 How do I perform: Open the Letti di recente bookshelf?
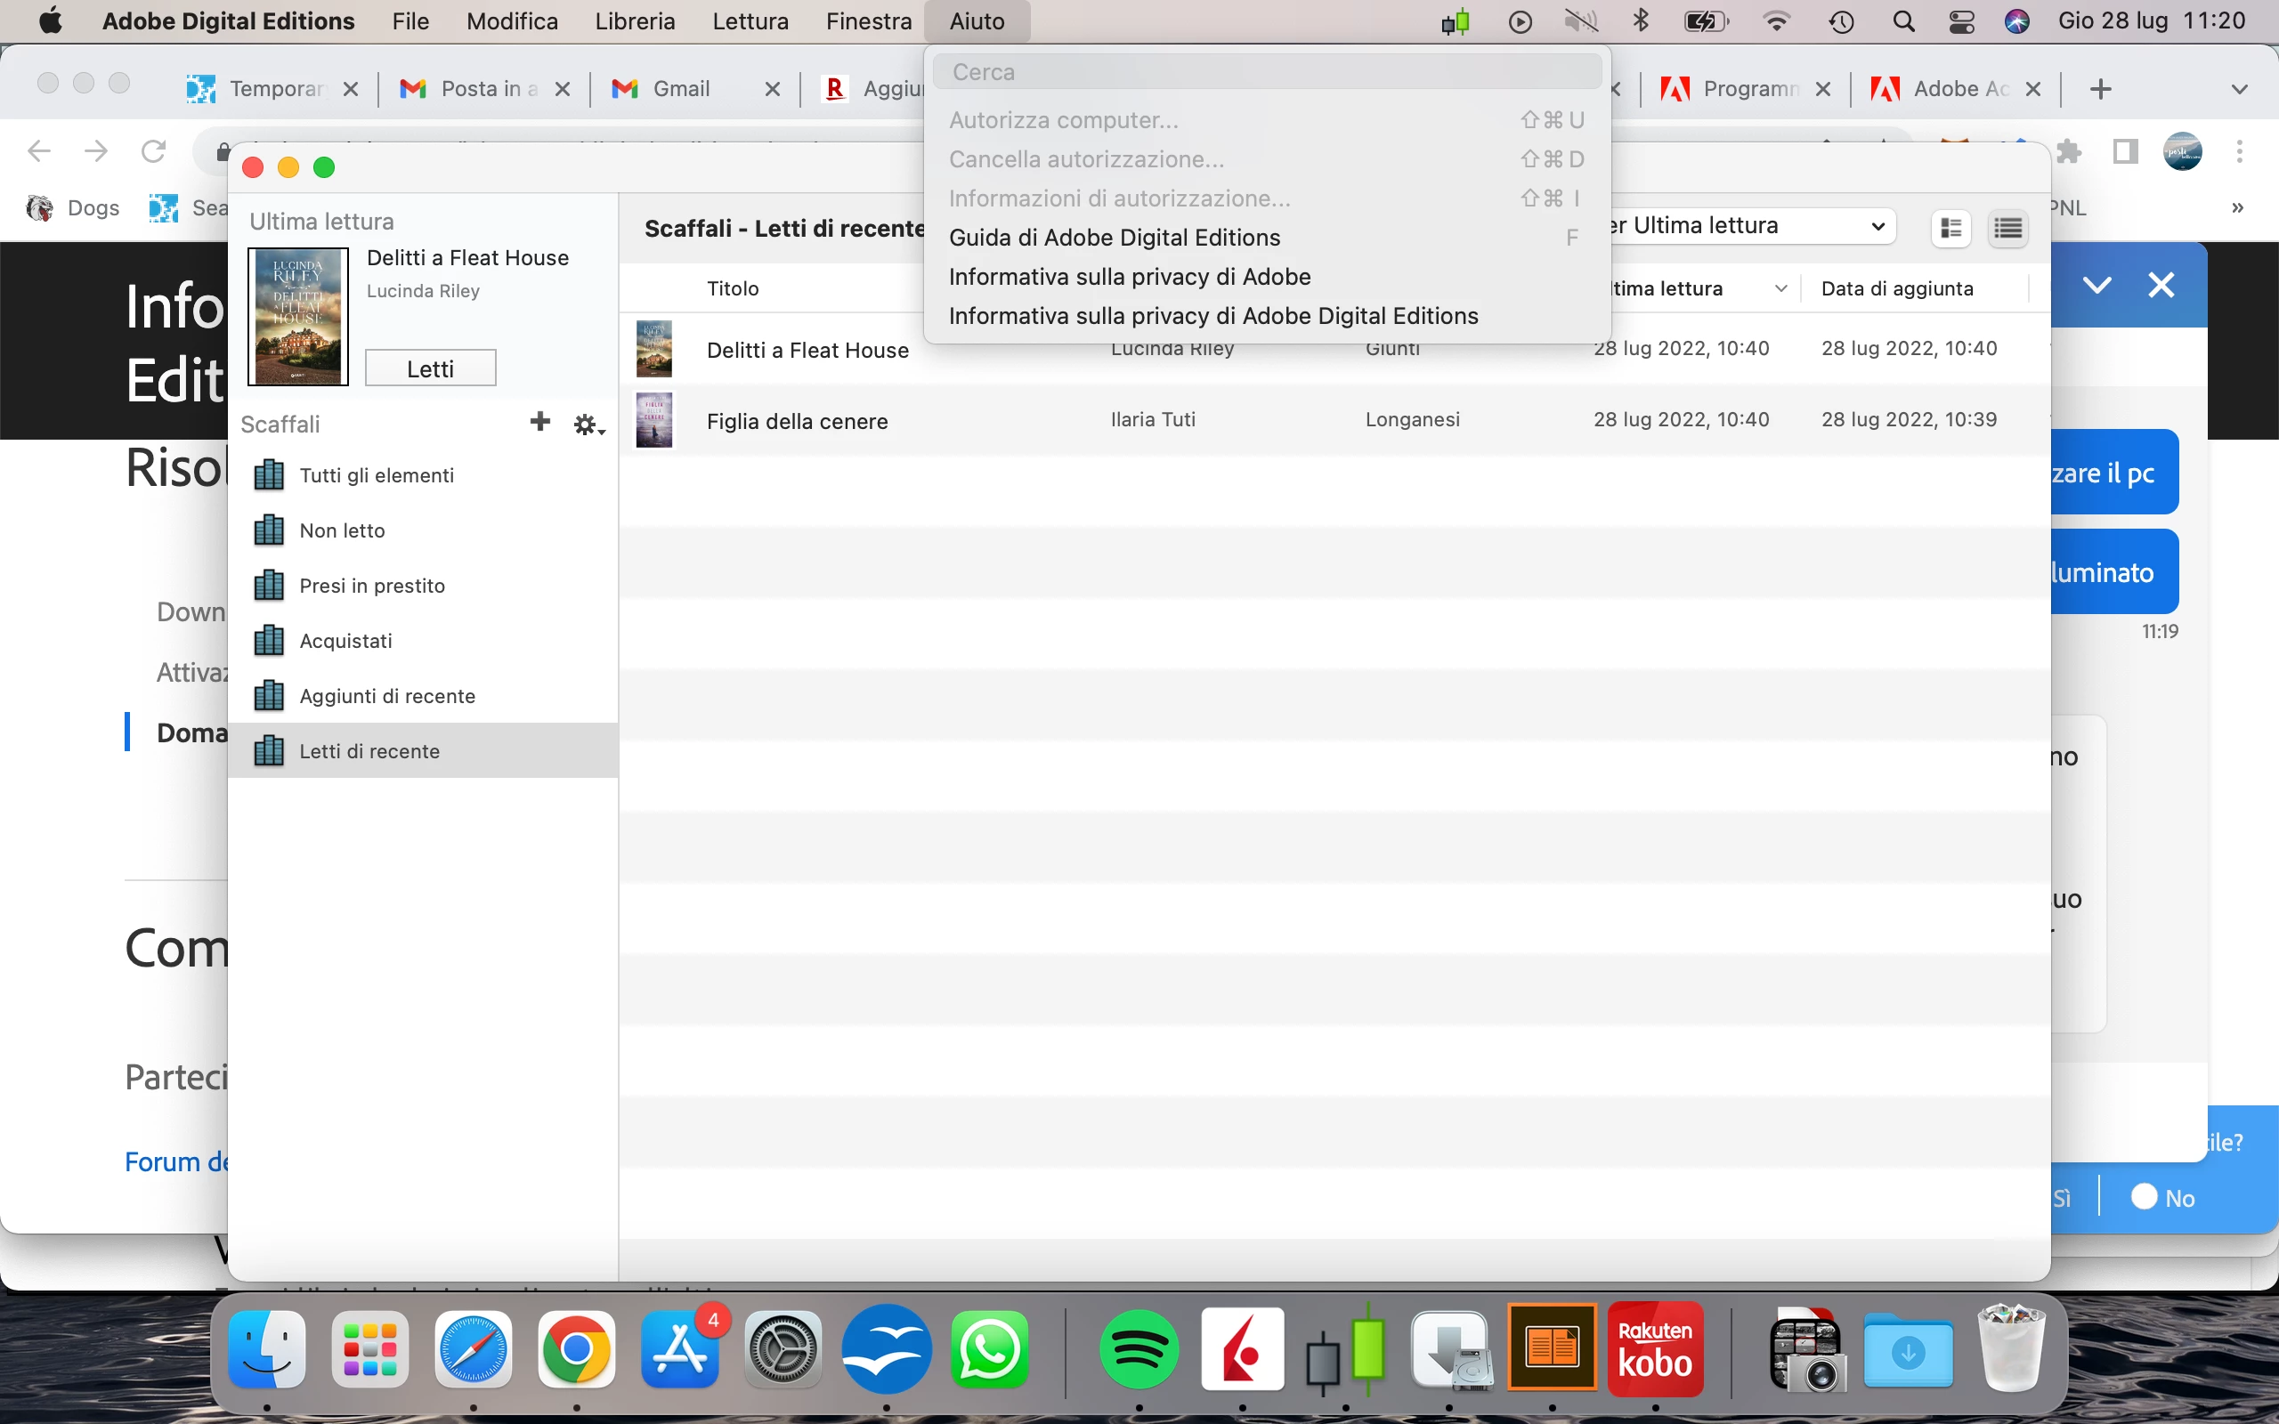point(369,751)
